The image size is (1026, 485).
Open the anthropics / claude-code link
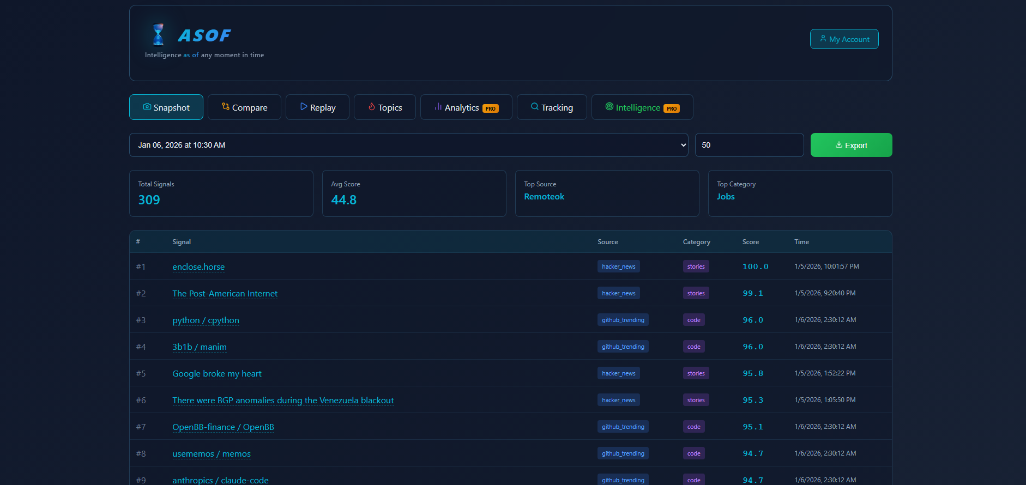[x=220, y=480]
